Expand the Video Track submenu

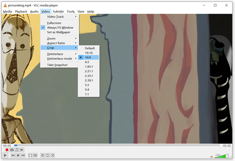point(60,16)
